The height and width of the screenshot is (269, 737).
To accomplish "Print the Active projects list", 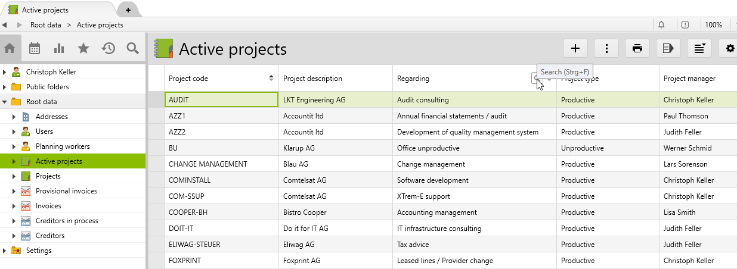I will pos(637,49).
